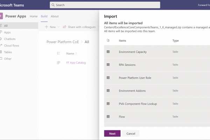Focus the Teams Search box
Screen dimensions: 210x140
pyautogui.click(x=105, y=5)
